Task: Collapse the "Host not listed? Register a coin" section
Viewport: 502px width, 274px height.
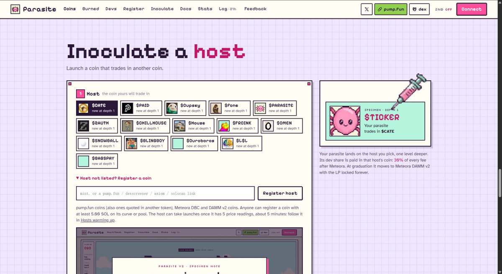Action: click(114, 178)
